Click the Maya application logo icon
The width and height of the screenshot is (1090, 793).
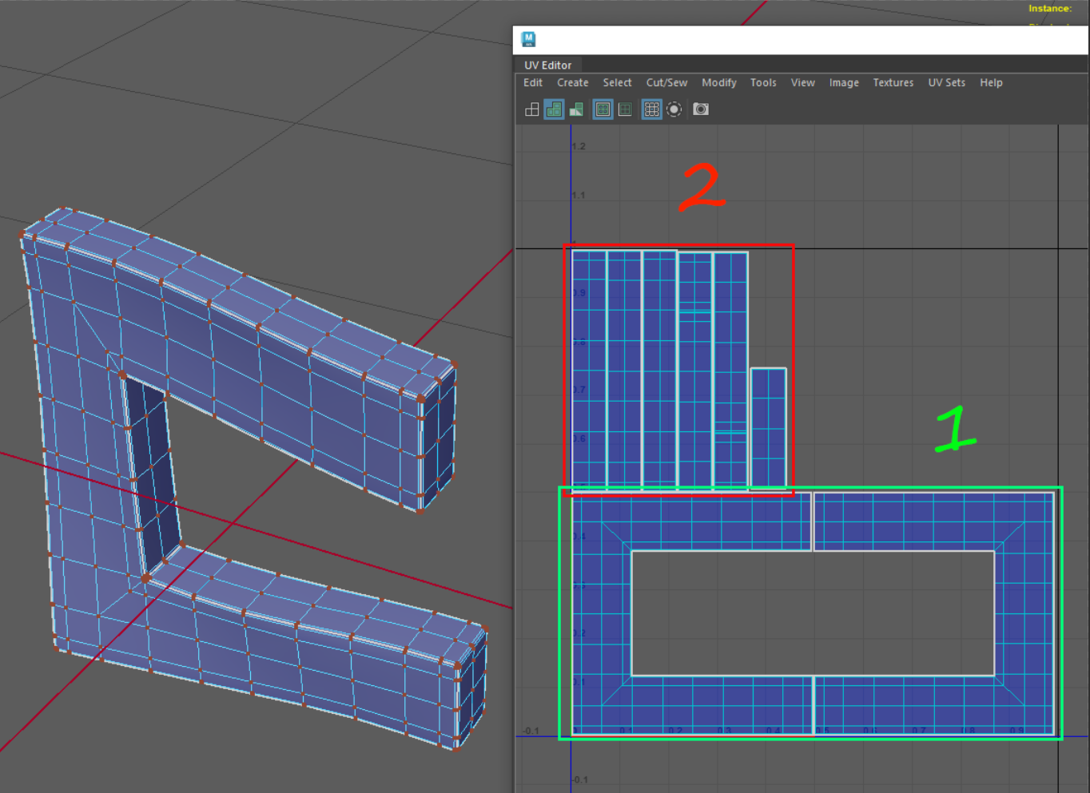click(x=528, y=39)
